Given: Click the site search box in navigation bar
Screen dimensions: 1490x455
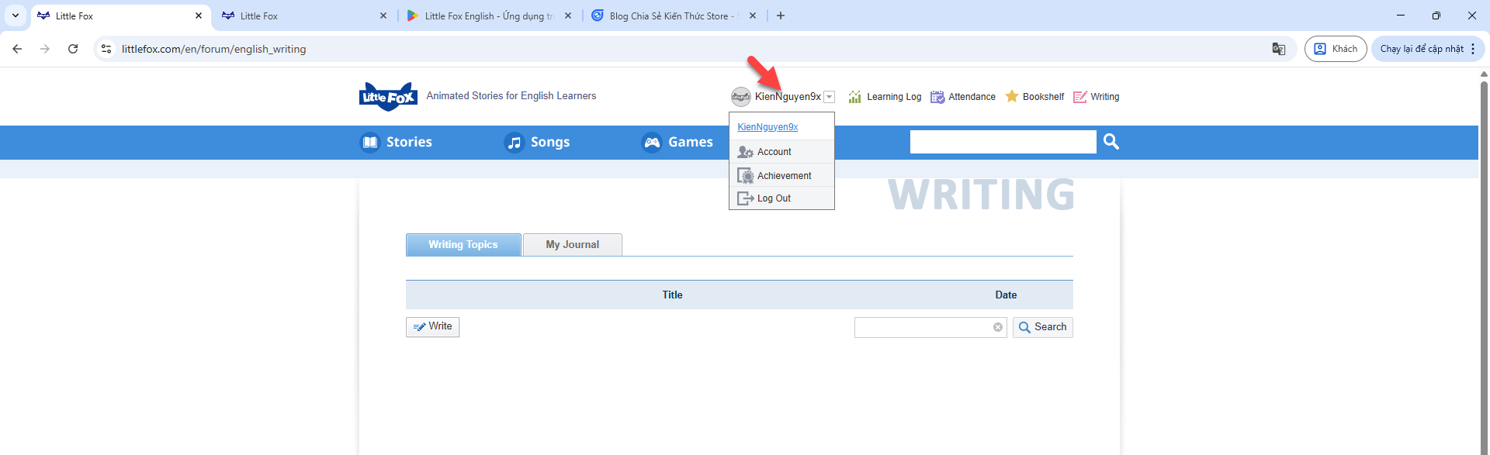Looking at the screenshot, I should click(1002, 142).
